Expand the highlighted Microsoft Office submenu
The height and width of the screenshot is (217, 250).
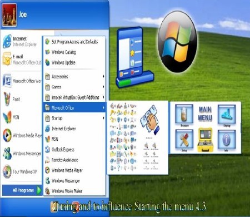click(x=74, y=107)
